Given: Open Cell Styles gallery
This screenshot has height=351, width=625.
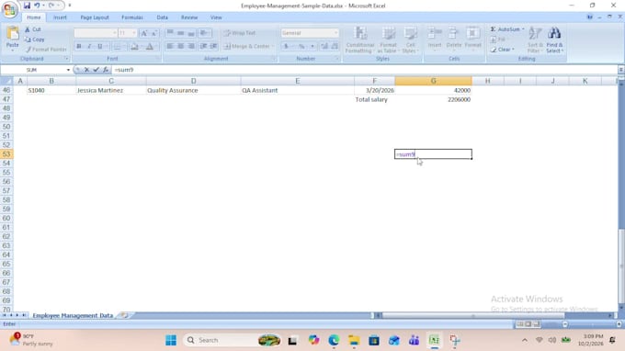Looking at the screenshot, I should [x=410, y=40].
